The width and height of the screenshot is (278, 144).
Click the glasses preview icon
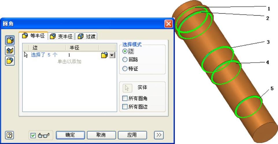43,136
